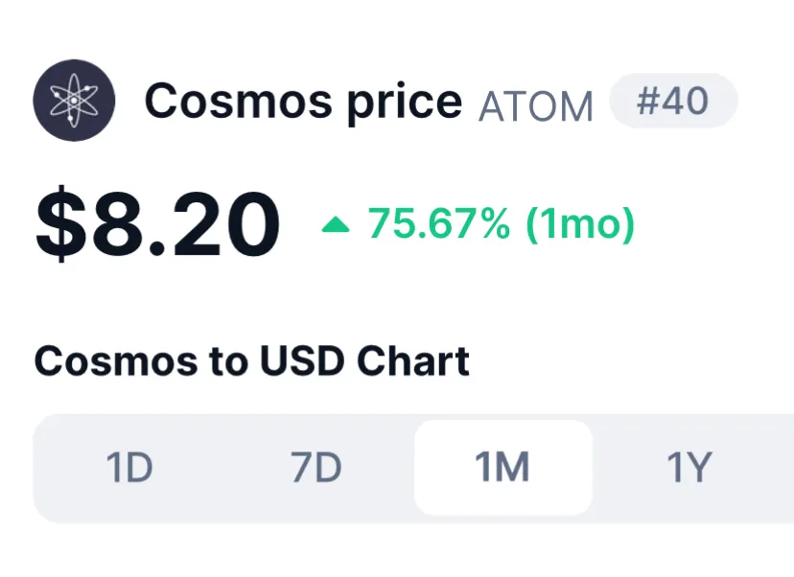The width and height of the screenshot is (794, 577).
Task: Click the gray time range selector bar
Action: [x=413, y=468]
